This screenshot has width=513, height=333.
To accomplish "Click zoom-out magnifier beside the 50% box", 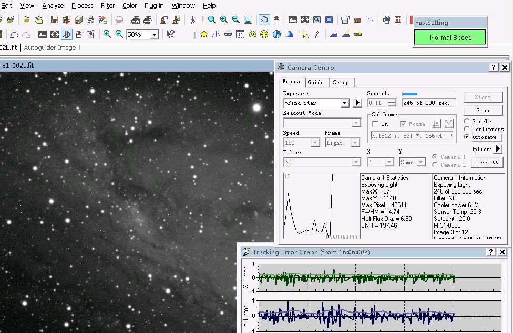I will 119,34.
